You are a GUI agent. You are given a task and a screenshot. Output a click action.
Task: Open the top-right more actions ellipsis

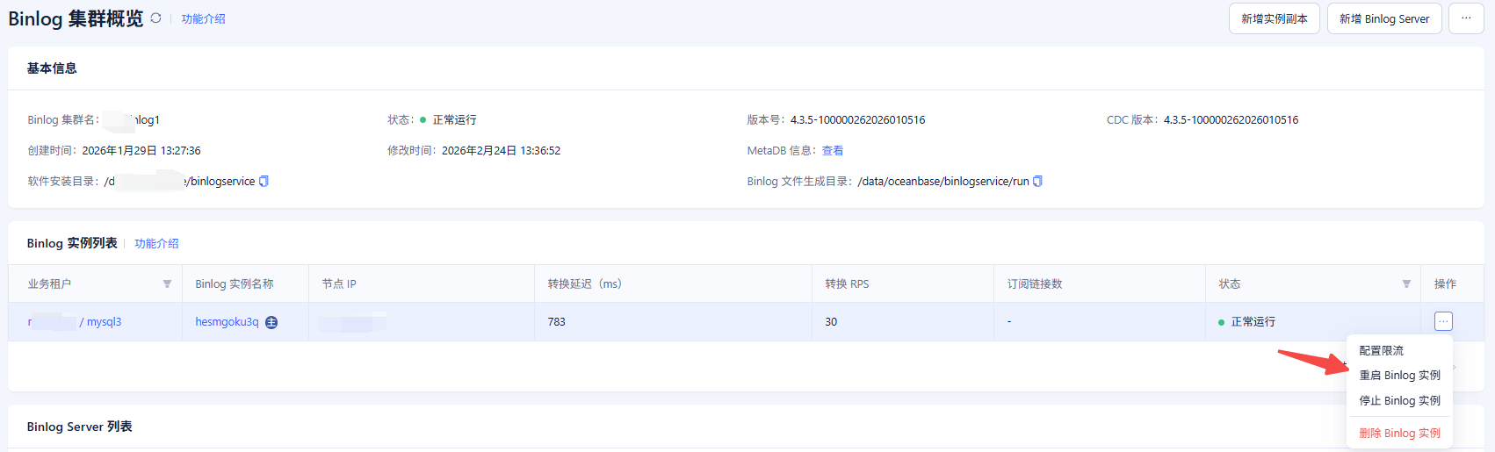[1465, 18]
